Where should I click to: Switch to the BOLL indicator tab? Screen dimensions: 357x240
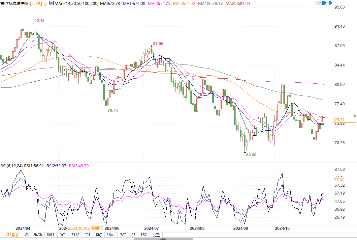point(51,235)
